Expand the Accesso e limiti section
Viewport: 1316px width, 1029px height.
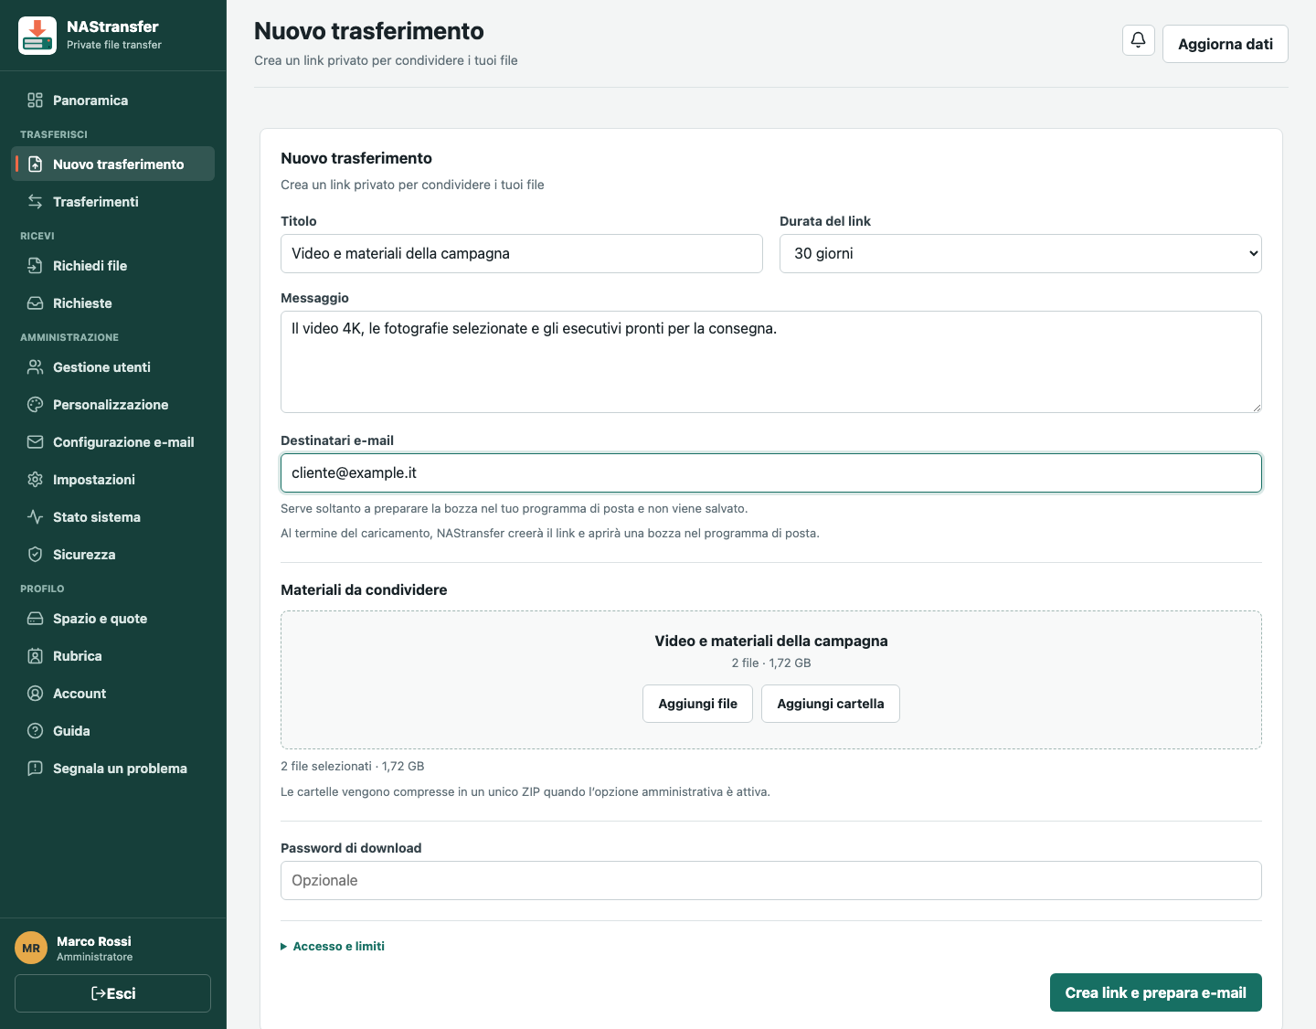click(333, 946)
